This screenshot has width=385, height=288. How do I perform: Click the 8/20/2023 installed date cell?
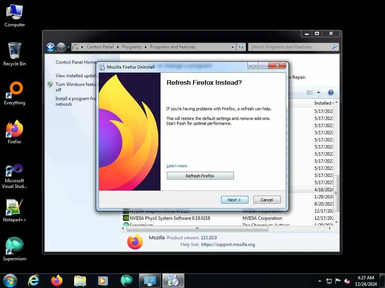[x=324, y=204]
